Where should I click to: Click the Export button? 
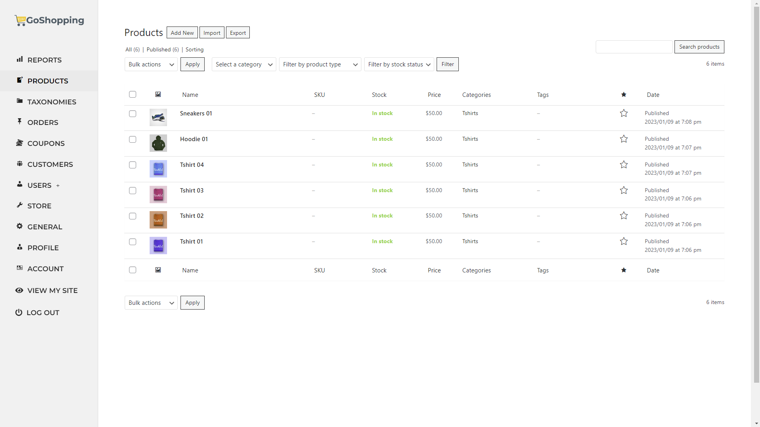(237, 32)
